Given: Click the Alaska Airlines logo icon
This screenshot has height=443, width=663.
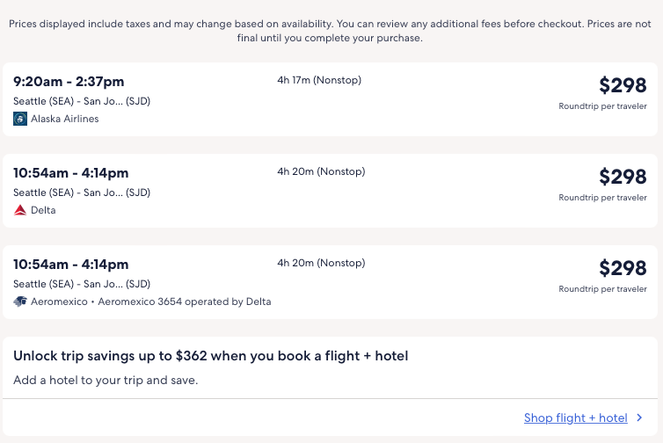Looking at the screenshot, I should point(20,119).
